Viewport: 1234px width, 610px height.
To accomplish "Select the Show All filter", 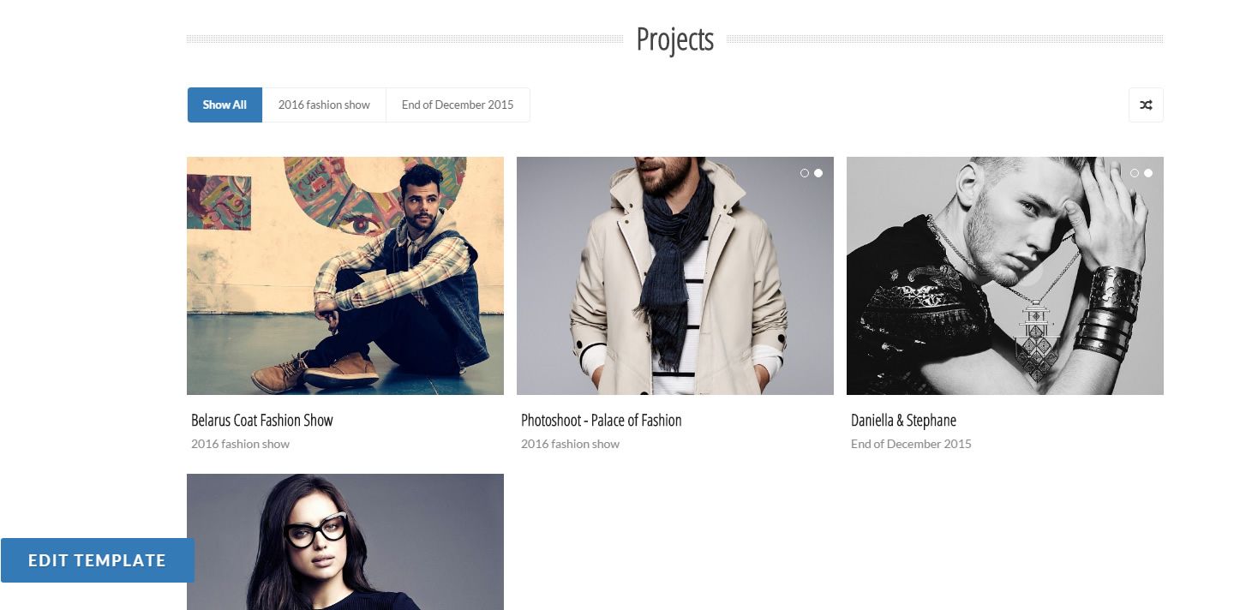I will (225, 105).
